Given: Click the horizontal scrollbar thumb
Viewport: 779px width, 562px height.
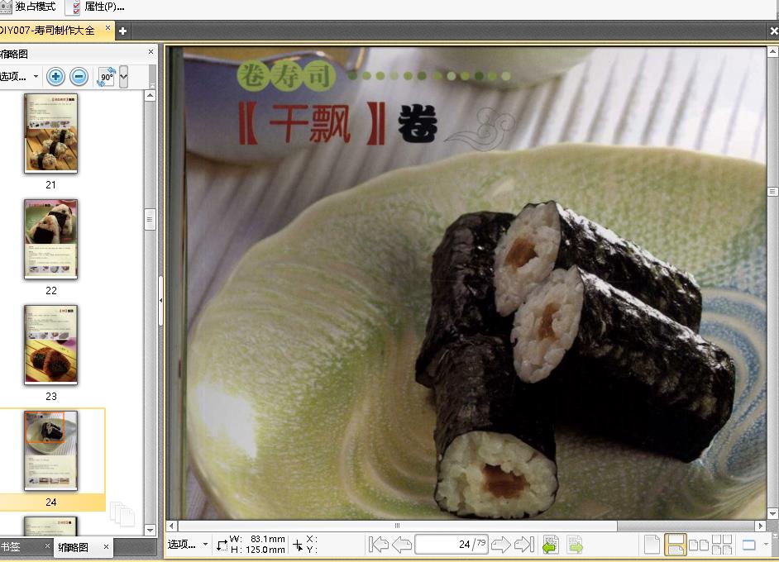Looking at the screenshot, I should 398,526.
